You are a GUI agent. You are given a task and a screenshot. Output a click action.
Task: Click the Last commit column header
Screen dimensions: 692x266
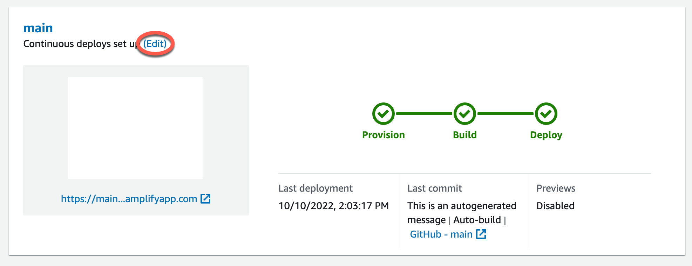click(434, 188)
